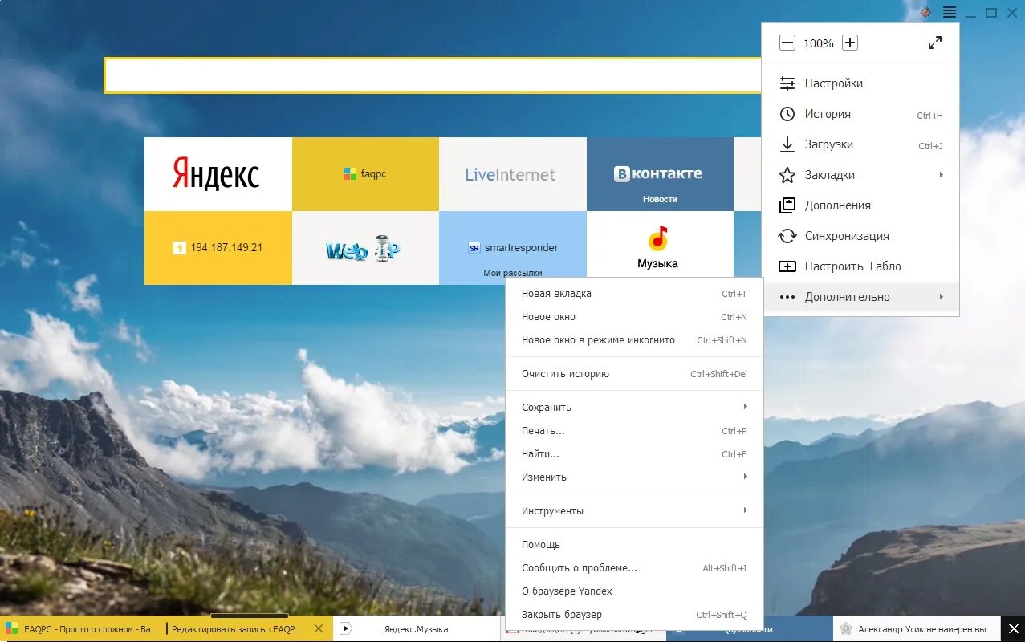This screenshot has height=642, width=1025.
Task: Open the hamburger menu icon
Action: pos(950,12)
